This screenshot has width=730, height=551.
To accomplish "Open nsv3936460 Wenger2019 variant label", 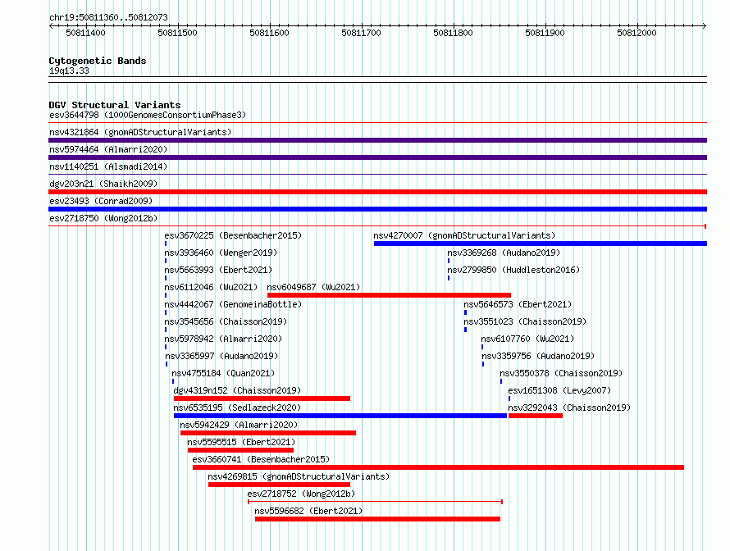I will [221, 253].
